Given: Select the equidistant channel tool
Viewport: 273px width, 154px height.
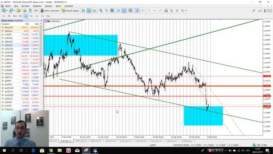Looking at the screenshot, I should pyautogui.click(x=166, y=11).
